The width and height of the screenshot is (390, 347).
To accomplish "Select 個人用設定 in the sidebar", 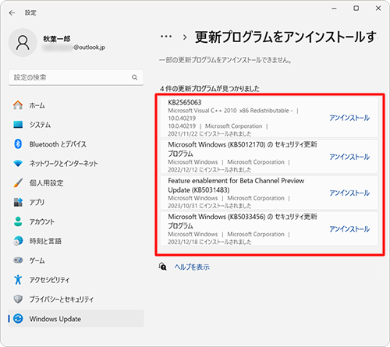I will [76, 182].
